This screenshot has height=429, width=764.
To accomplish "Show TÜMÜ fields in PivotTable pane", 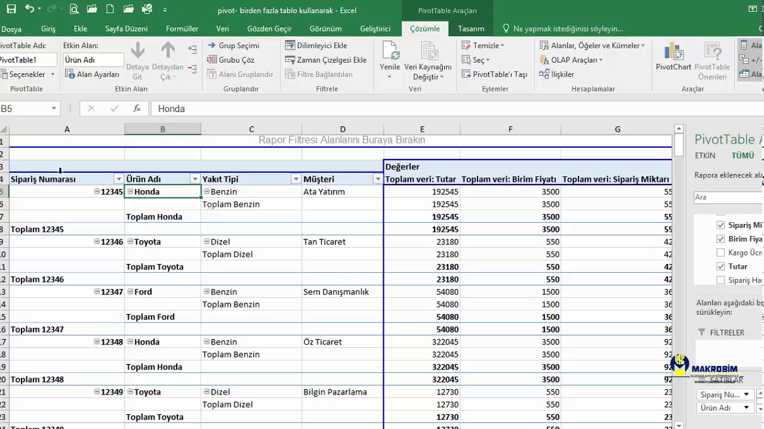I will 743,156.
